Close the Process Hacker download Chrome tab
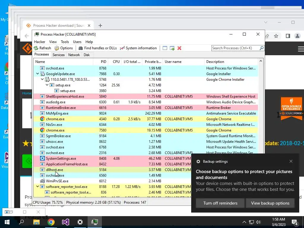The height and width of the screenshot is (228, 304). 89,26
